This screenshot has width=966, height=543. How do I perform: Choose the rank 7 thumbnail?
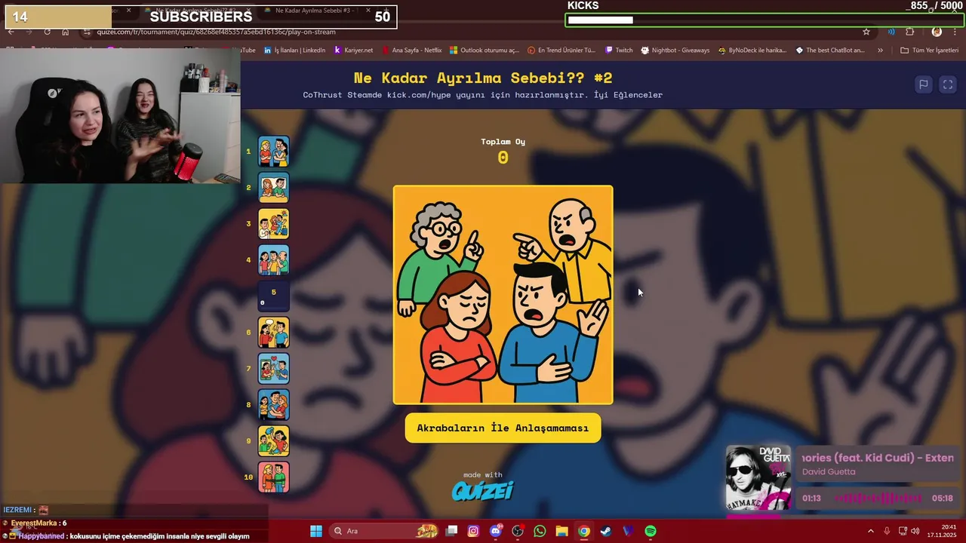coord(274,369)
